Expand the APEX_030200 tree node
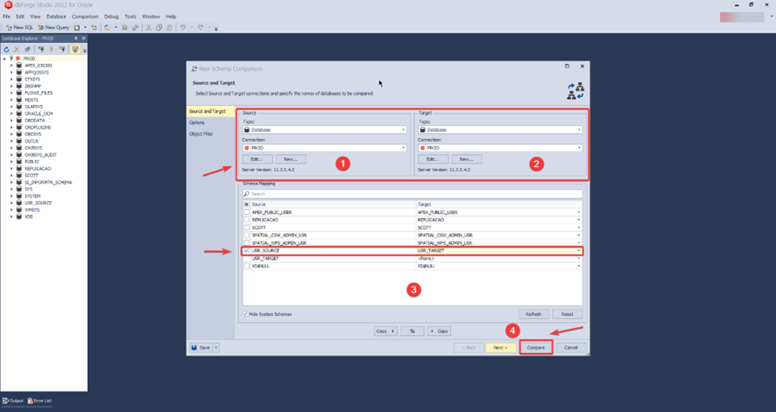 pyautogui.click(x=11, y=66)
